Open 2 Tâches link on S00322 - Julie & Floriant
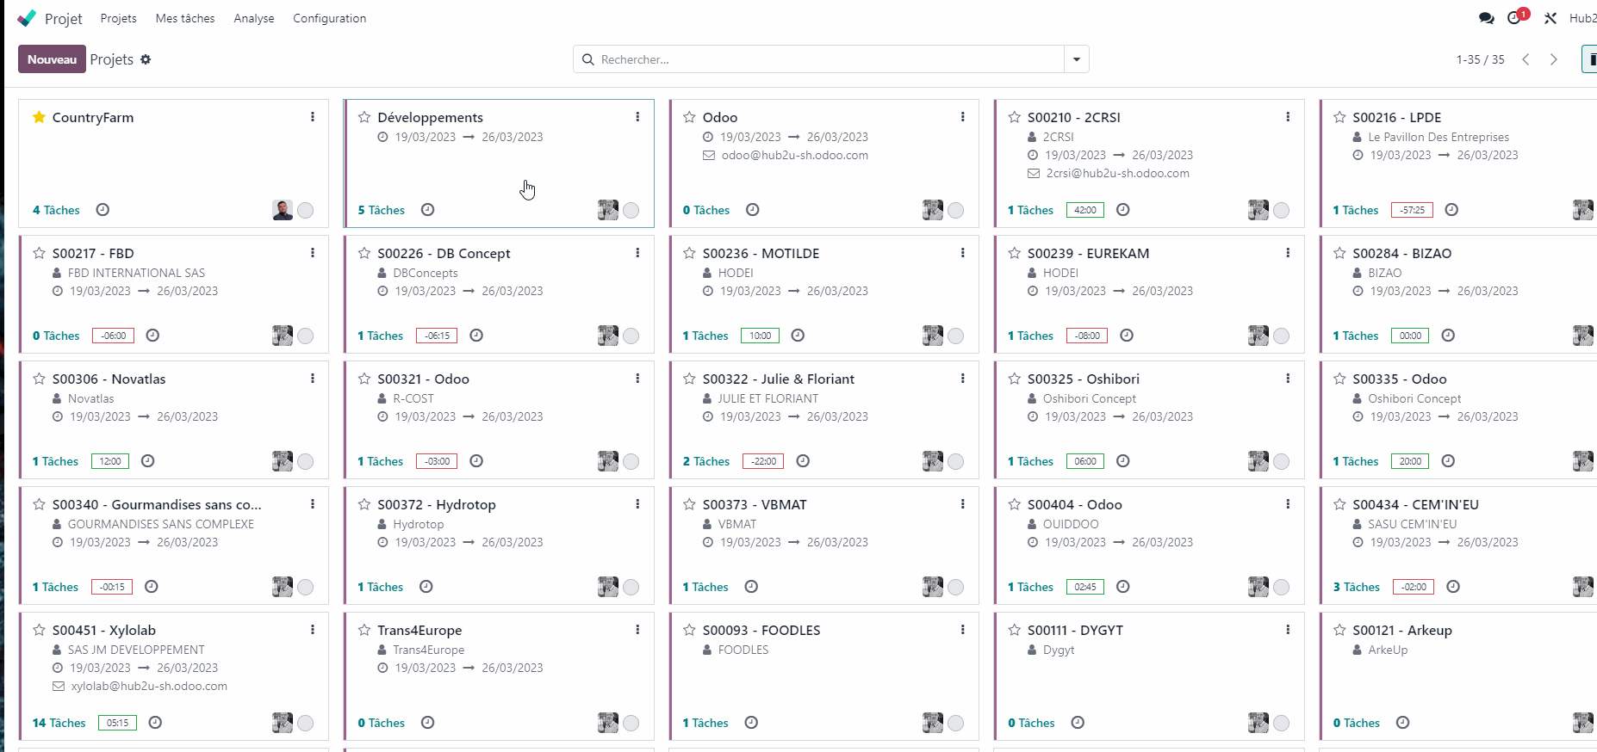The height and width of the screenshot is (752, 1597). coord(705,461)
